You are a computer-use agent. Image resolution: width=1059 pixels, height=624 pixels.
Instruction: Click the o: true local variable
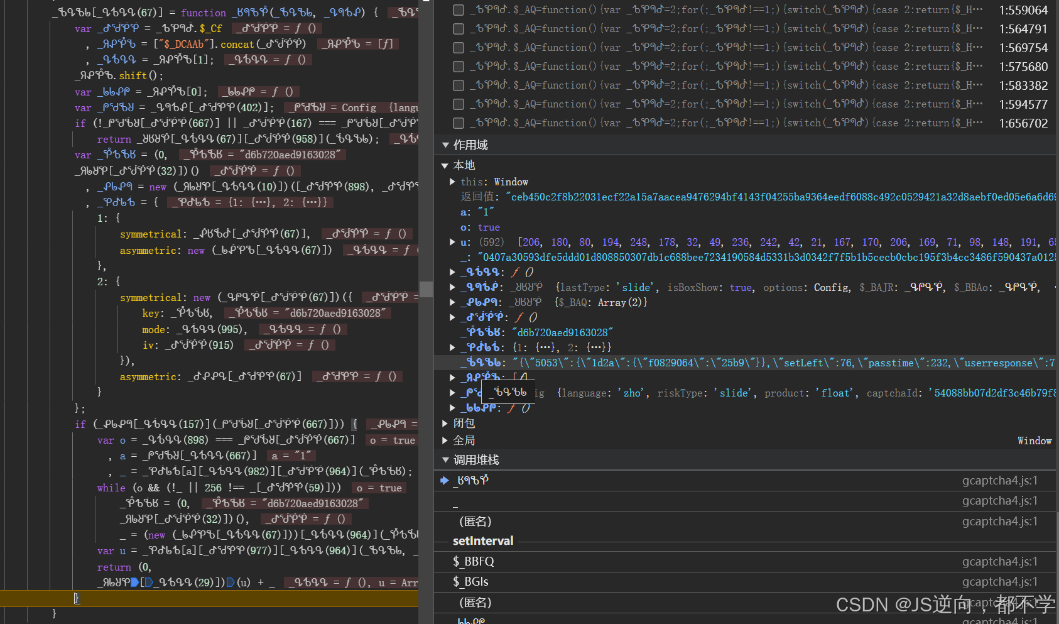tap(481, 227)
